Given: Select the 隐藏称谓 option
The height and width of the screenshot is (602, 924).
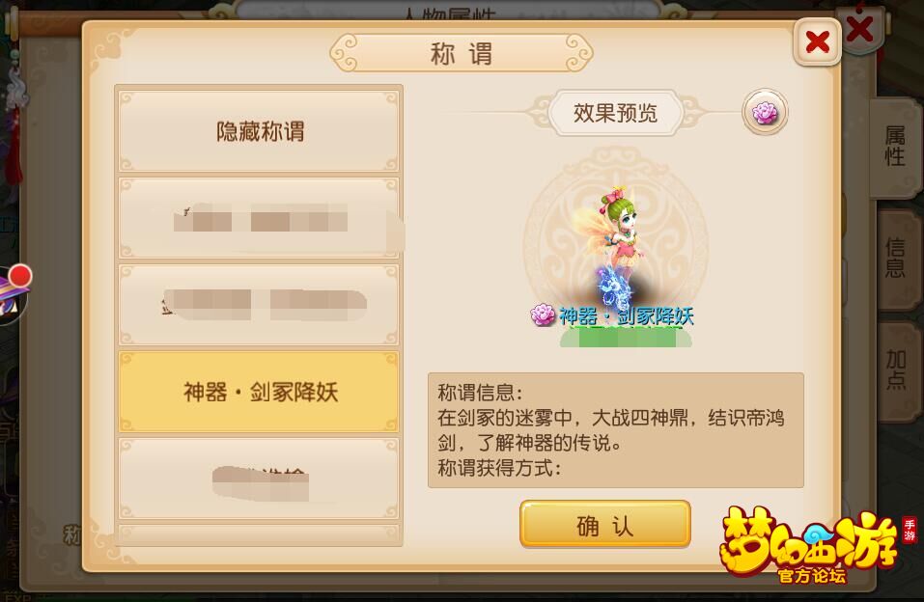Looking at the screenshot, I should [x=259, y=131].
